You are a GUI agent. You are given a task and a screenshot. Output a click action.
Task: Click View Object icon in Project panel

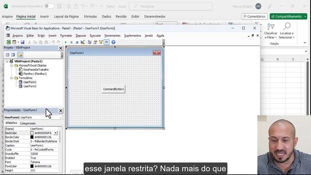[13, 55]
